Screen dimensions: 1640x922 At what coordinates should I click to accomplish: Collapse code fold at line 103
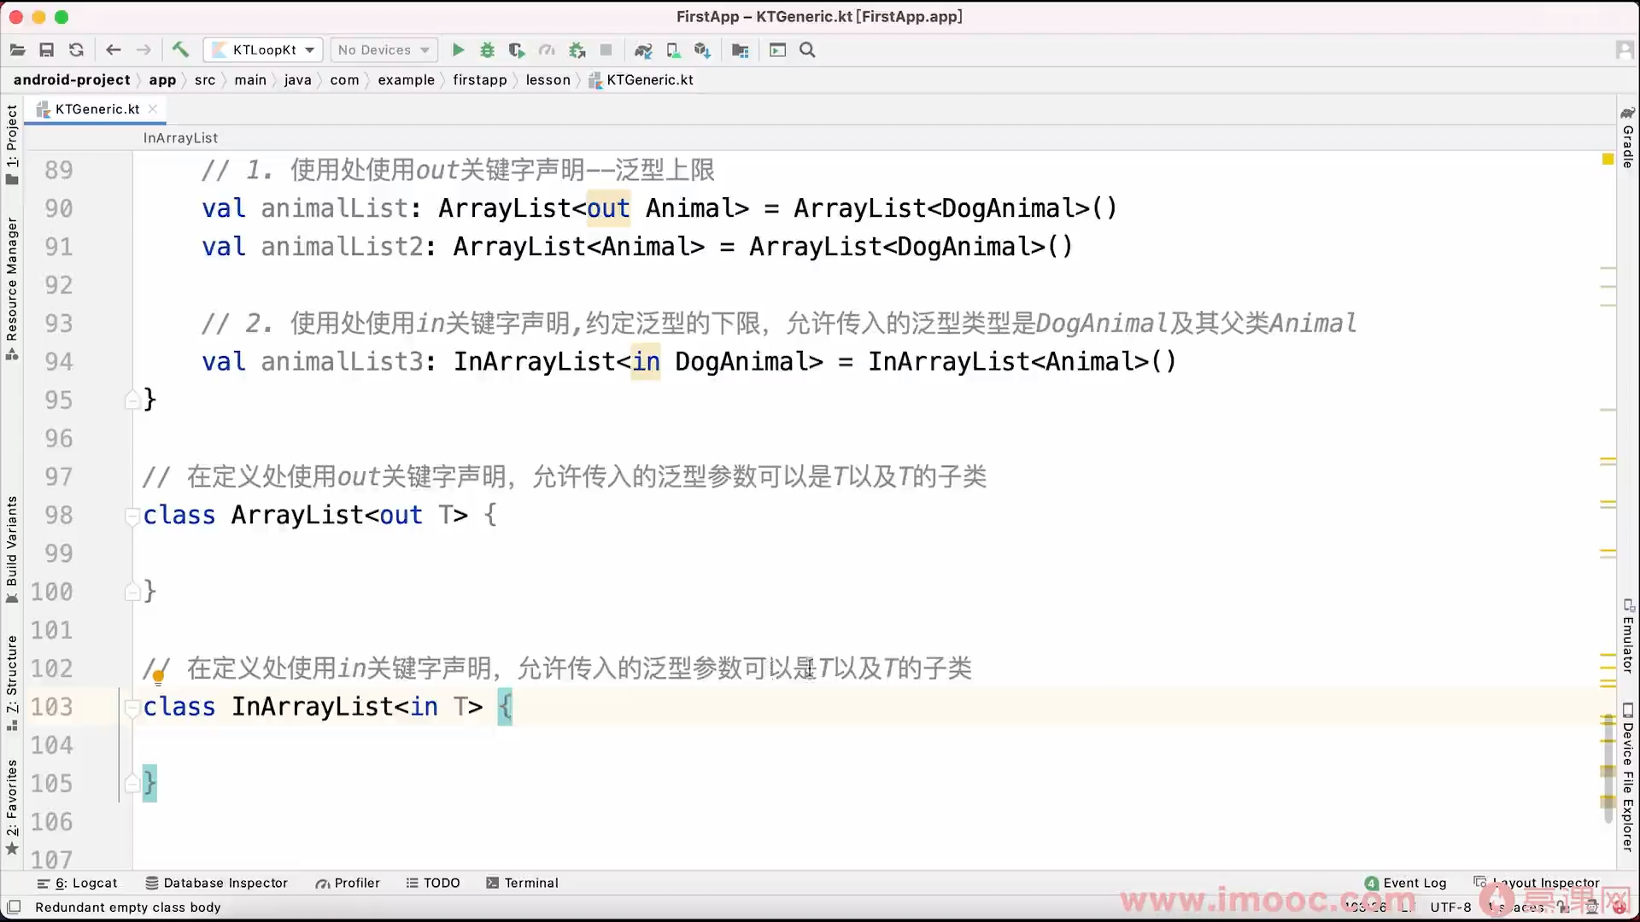coord(132,707)
